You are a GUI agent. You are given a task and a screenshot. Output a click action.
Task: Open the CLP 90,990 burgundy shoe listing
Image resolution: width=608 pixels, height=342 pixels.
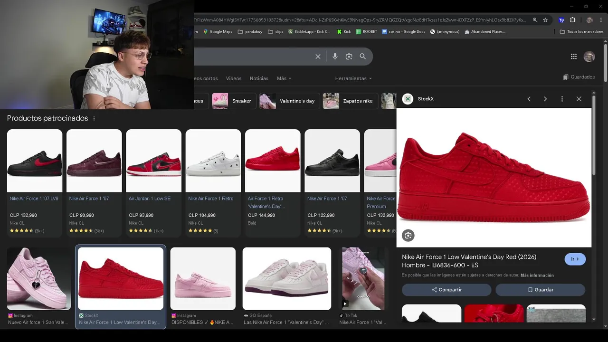coord(94,183)
